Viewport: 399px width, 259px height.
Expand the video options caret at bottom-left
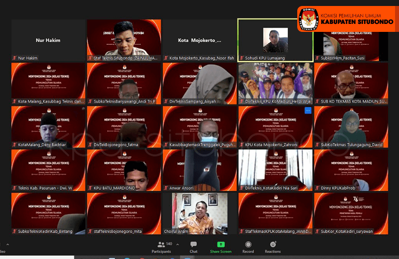pos(8,245)
